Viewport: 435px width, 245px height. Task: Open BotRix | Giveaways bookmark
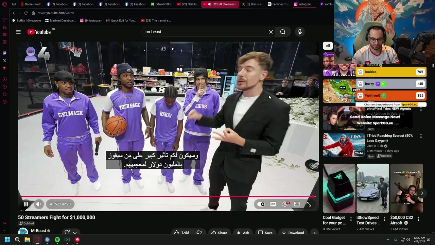point(27,20)
